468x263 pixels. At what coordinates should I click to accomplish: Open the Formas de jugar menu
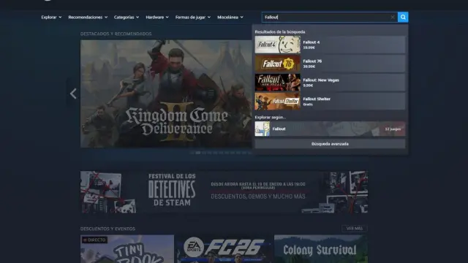point(193,18)
